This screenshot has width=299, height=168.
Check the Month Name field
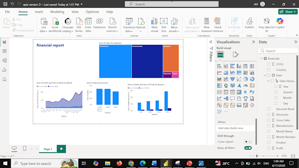tap(269, 131)
